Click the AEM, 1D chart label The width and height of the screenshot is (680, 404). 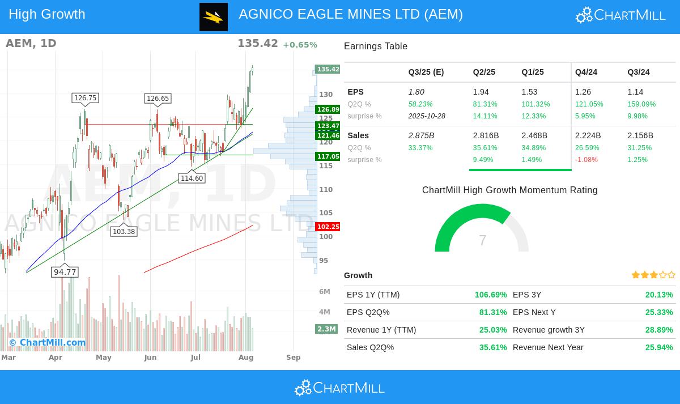point(31,43)
